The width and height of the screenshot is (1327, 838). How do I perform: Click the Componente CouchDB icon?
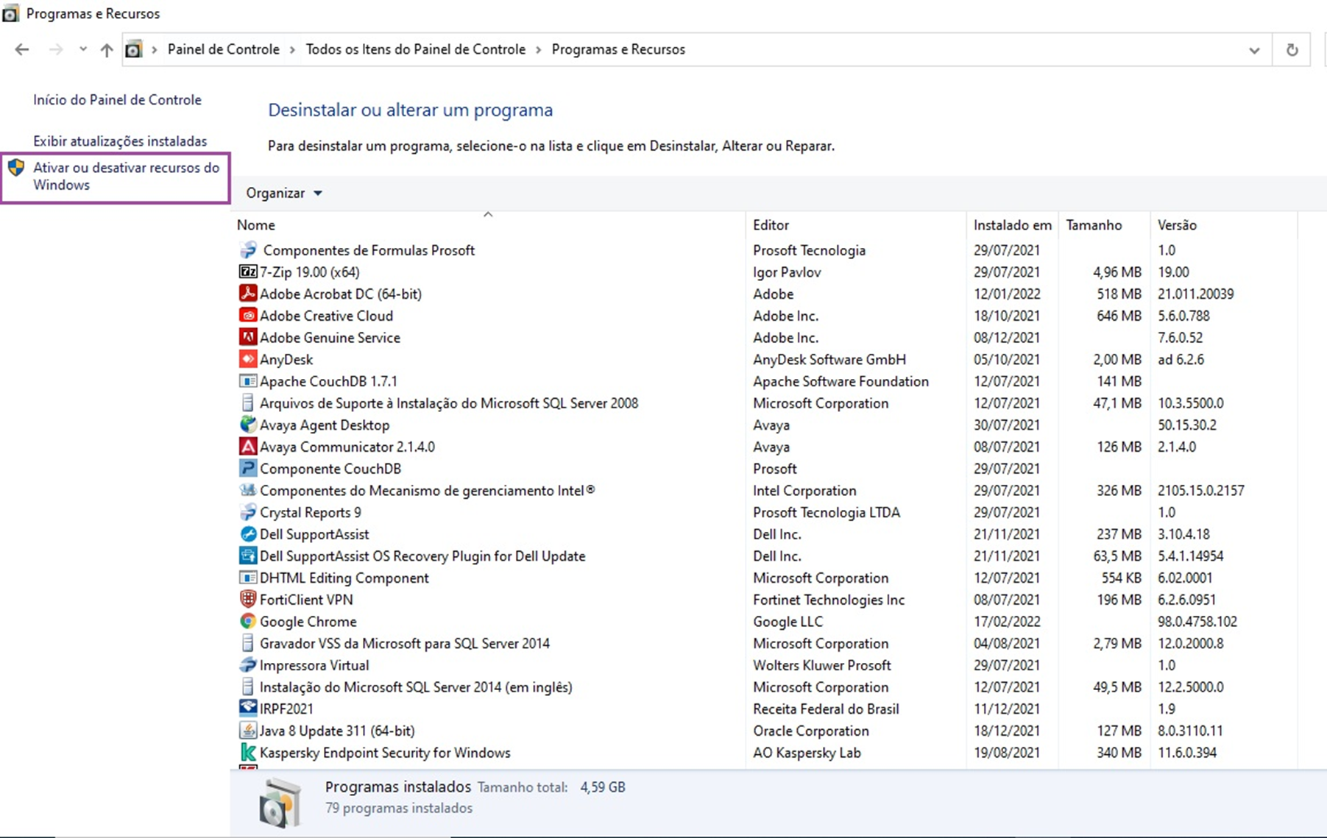coord(248,469)
